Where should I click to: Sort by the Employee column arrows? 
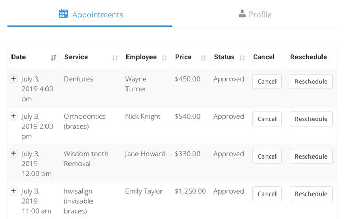(164, 58)
